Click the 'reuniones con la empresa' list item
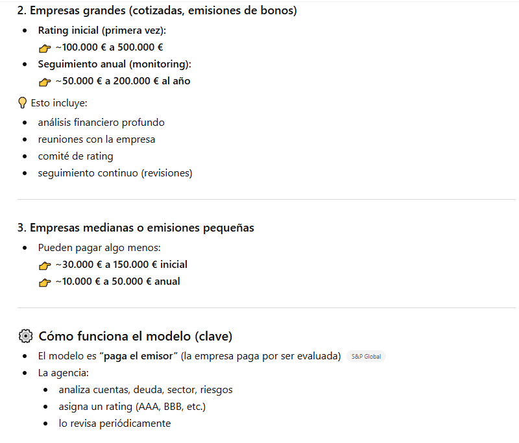This screenshot has height=443, width=519. click(96, 139)
